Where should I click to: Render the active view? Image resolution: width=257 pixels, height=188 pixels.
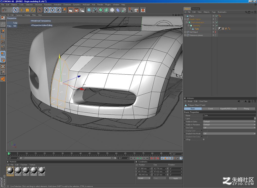click(71, 10)
